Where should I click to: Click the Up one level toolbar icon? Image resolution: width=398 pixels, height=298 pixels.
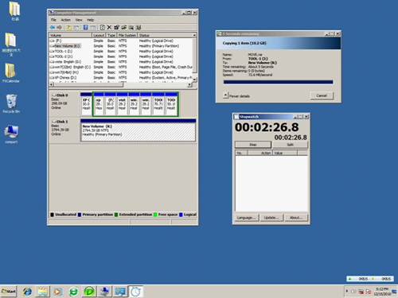click(x=68, y=27)
